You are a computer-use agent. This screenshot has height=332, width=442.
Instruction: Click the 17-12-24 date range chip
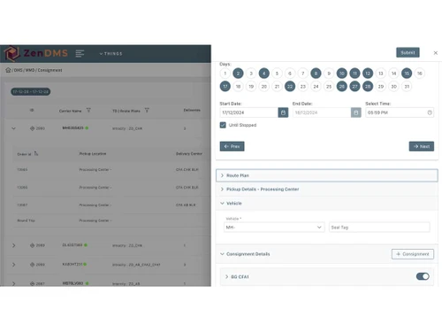(x=31, y=92)
